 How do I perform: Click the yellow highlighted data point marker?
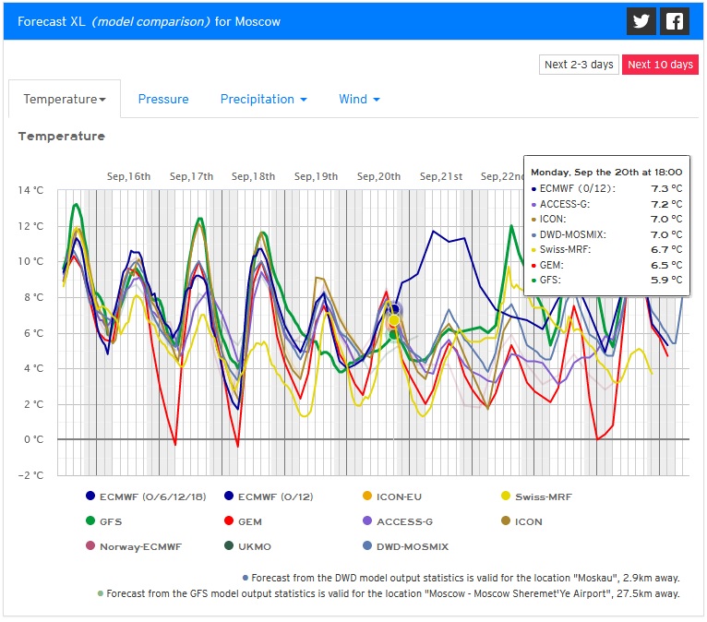394,320
